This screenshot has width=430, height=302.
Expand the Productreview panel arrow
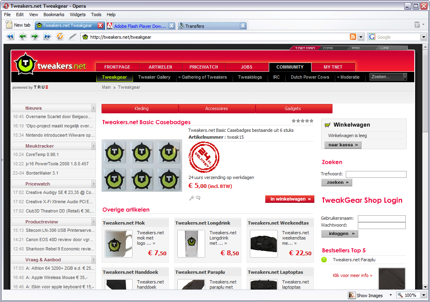coord(93,221)
